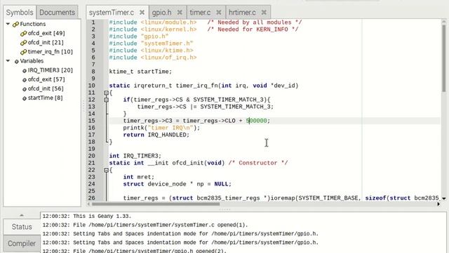Close the timer.c tab
The height and width of the screenshot is (253, 449).
(x=219, y=13)
